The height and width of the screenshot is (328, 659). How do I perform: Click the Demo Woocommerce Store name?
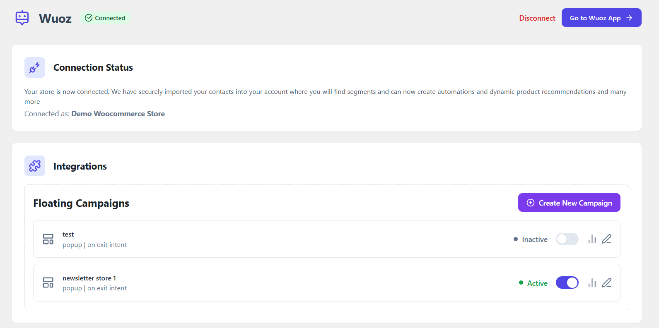[118, 114]
